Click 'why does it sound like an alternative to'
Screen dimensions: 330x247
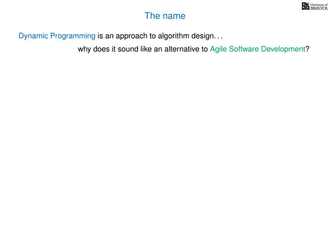coord(143,49)
